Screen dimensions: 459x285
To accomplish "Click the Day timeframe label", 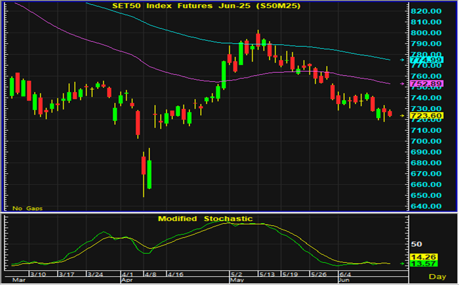I will point(438,277).
